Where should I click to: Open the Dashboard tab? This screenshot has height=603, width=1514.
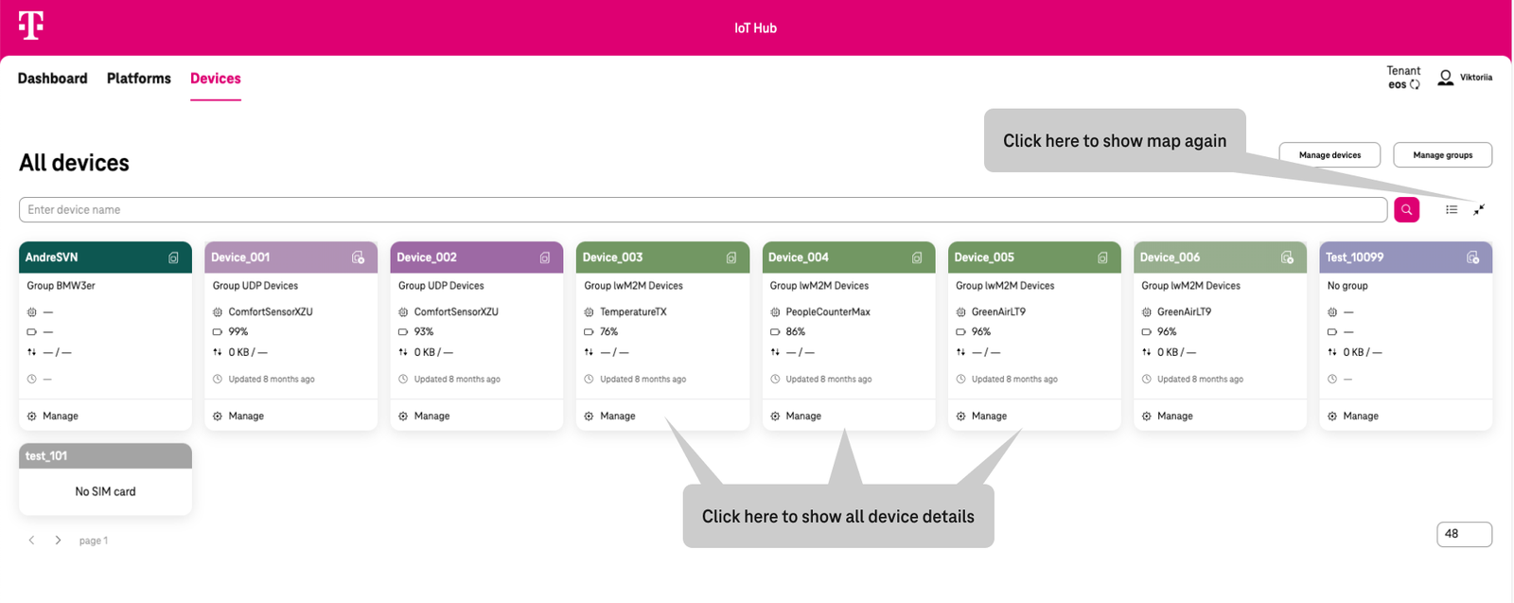click(53, 79)
